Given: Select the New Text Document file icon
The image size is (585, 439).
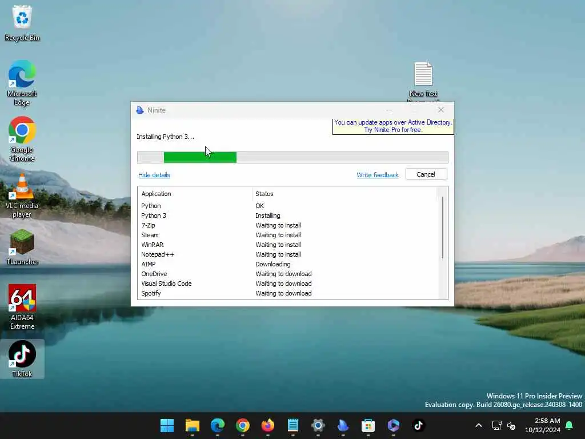Looking at the screenshot, I should pyautogui.click(x=423, y=81).
